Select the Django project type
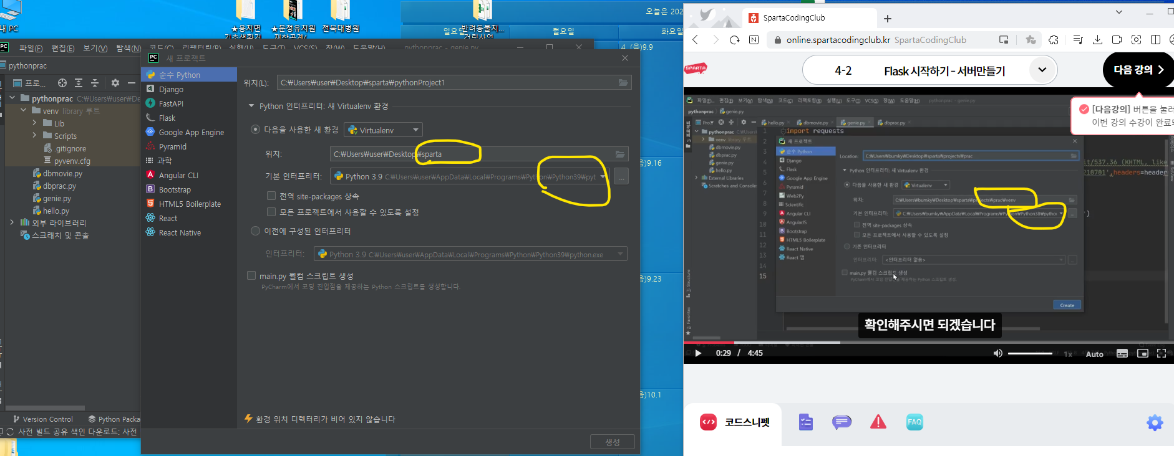Viewport: 1174px width, 456px height. point(171,90)
